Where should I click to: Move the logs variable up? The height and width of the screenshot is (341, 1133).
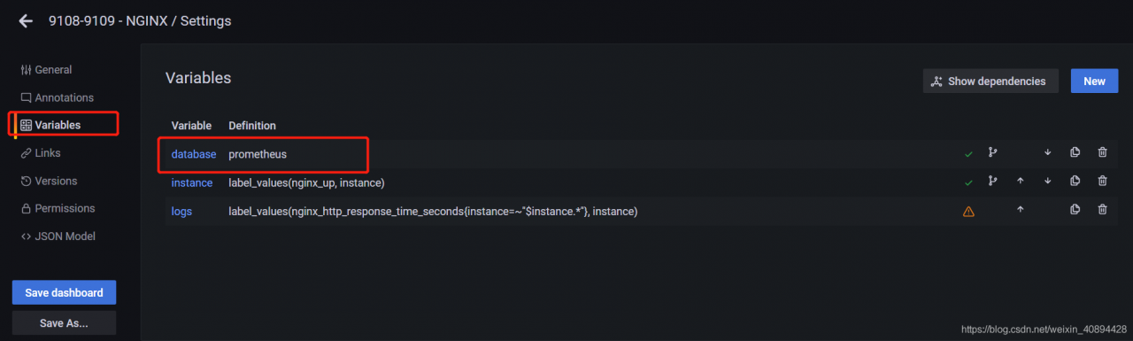pyautogui.click(x=1020, y=210)
